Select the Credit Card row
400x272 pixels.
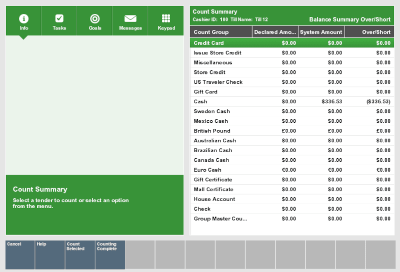point(292,43)
